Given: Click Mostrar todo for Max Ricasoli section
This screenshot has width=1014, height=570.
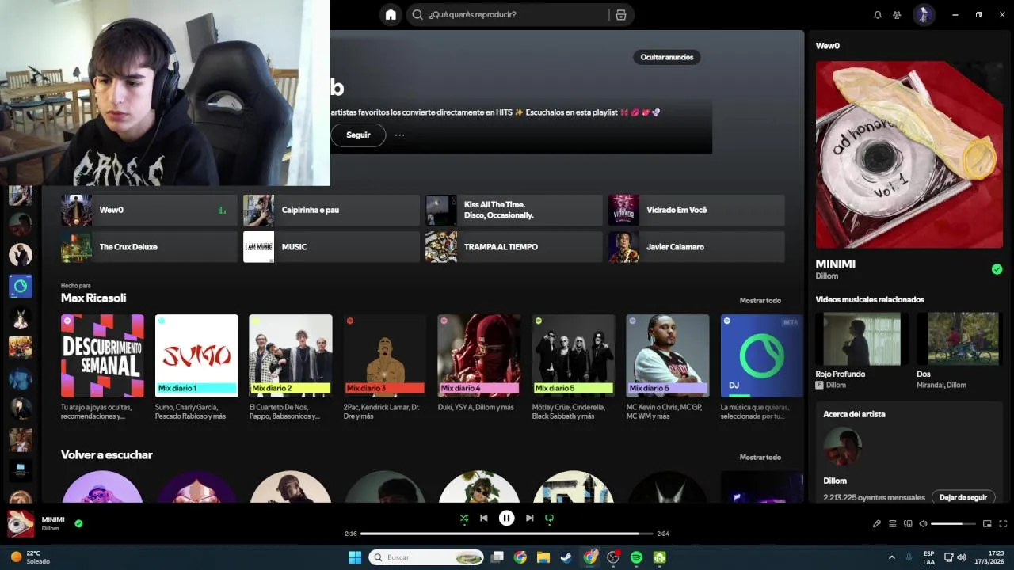Looking at the screenshot, I should [760, 300].
